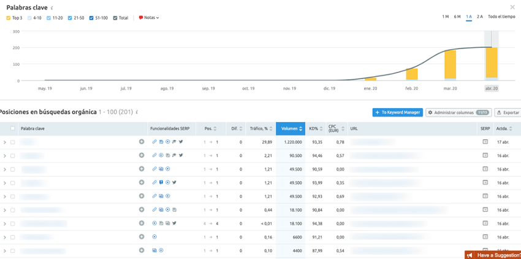
Task: Open the Administrar columnas settings
Action: 458,112
